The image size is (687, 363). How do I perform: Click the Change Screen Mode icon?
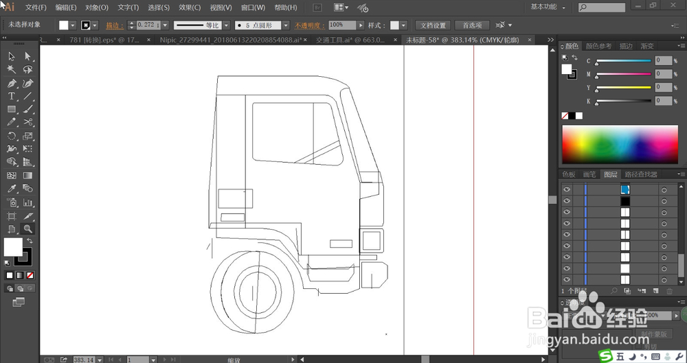pyautogui.click(x=19, y=302)
